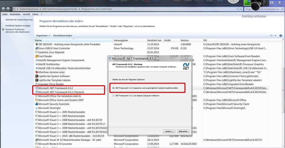285x148 pixels.
Task: Expand the view options dropdown arrow
Action: pos(275,36)
